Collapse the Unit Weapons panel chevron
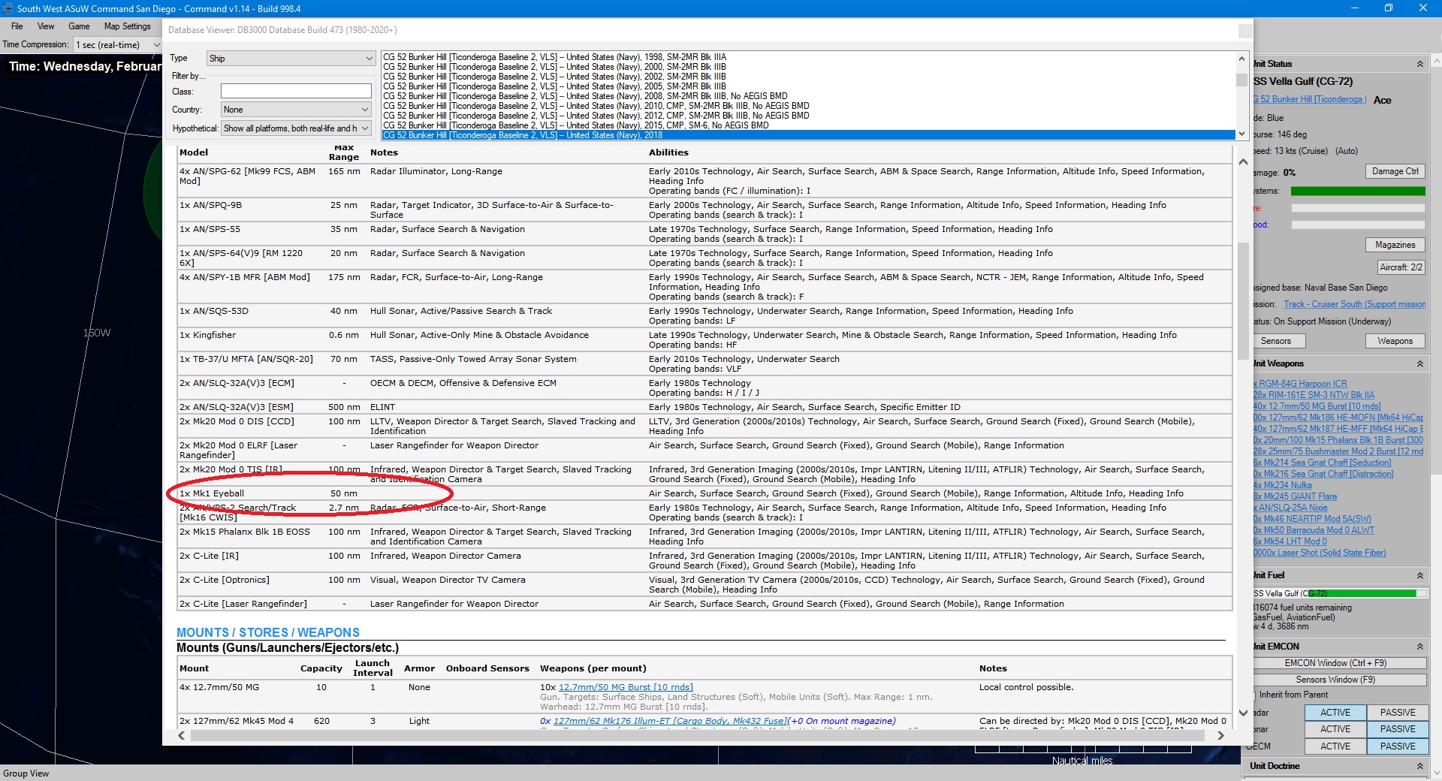 pos(1419,363)
